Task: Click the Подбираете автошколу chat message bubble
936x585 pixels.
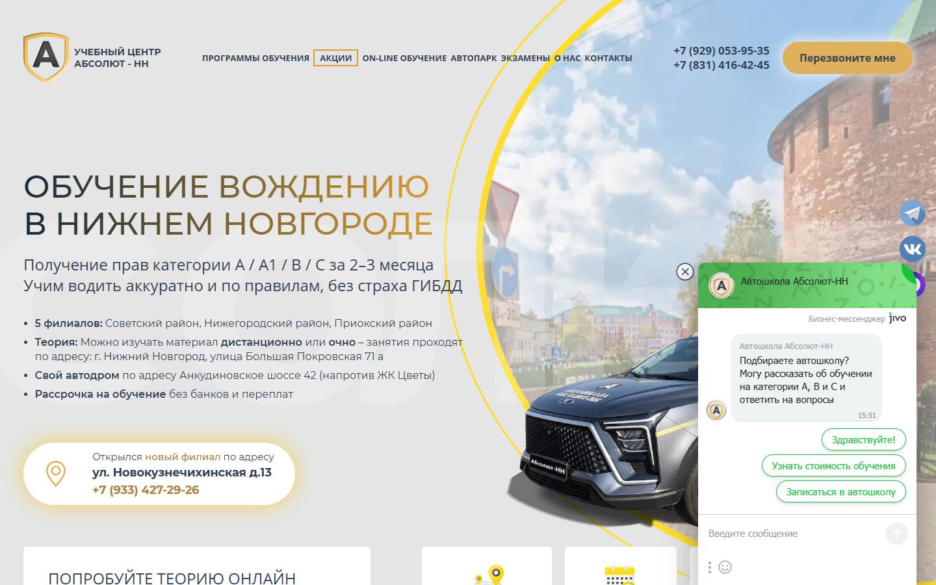Action: [x=806, y=378]
